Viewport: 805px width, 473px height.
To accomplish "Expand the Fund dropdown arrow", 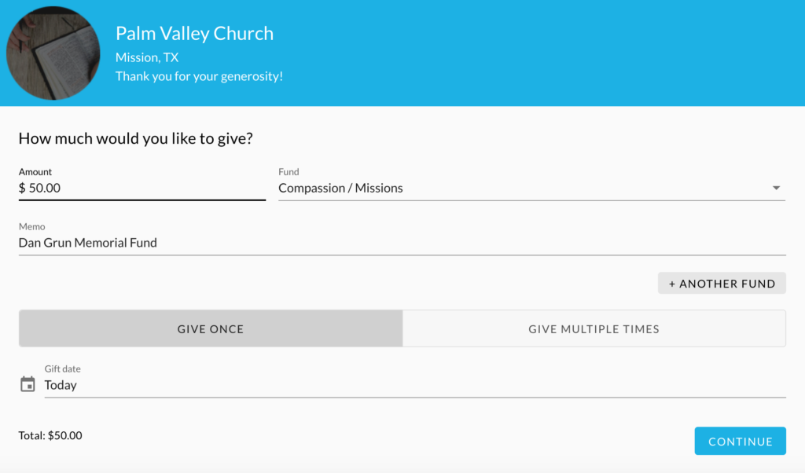I will pos(776,189).
